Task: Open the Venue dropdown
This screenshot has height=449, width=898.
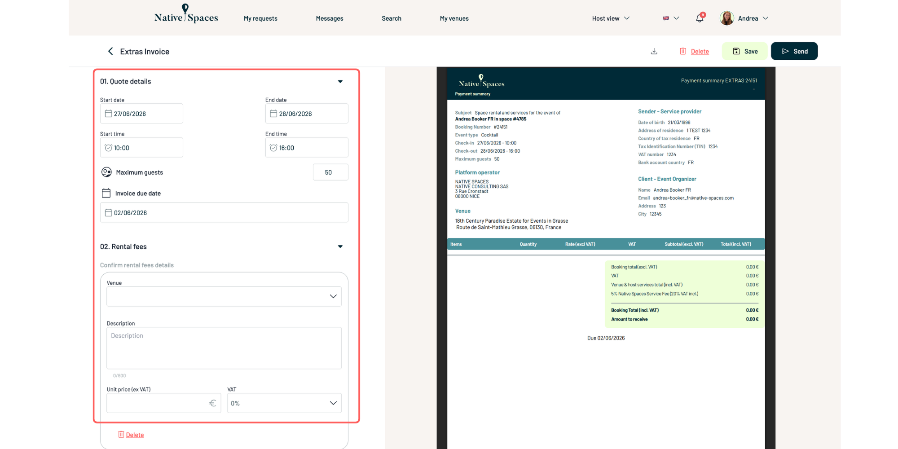Action: pos(224,296)
